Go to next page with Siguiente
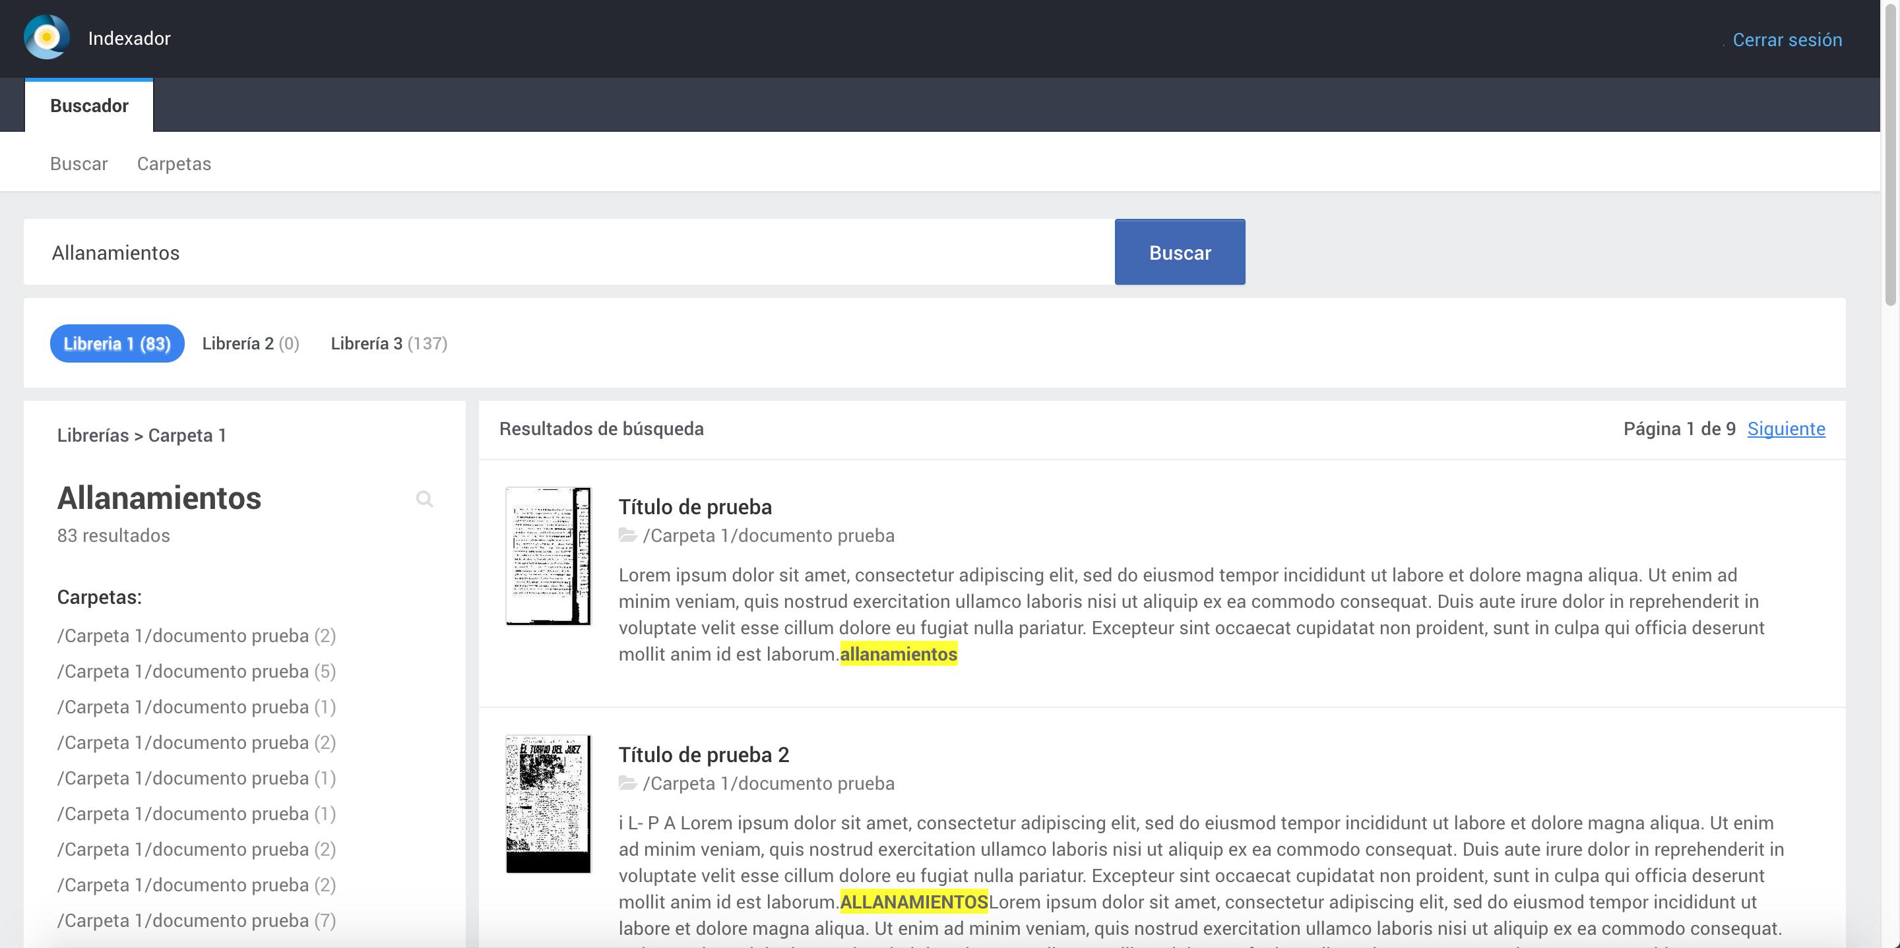 [1786, 429]
